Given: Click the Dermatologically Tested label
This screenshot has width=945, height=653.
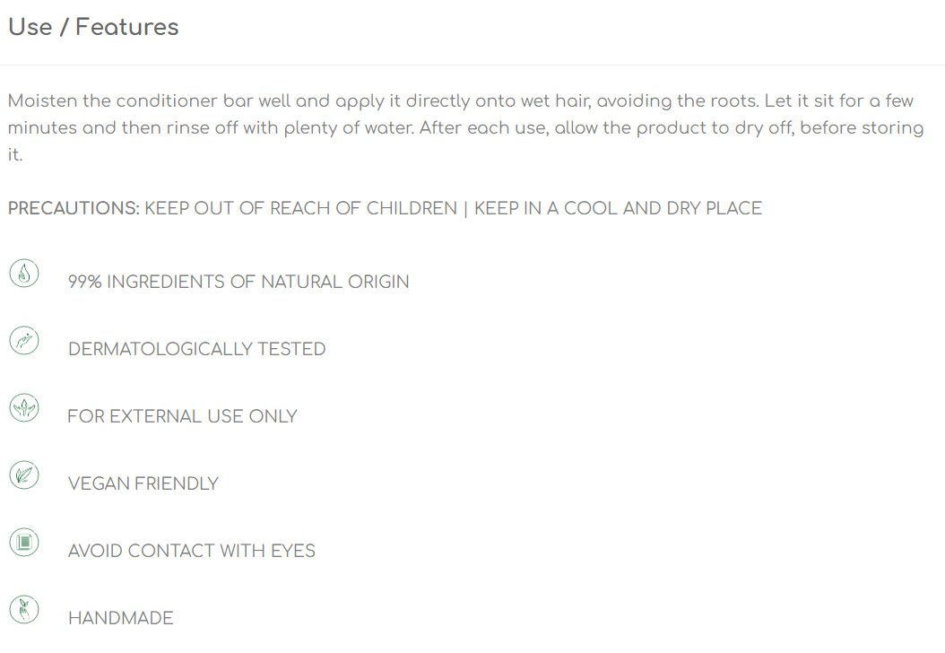Looking at the screenshot, I should point(196,349).
